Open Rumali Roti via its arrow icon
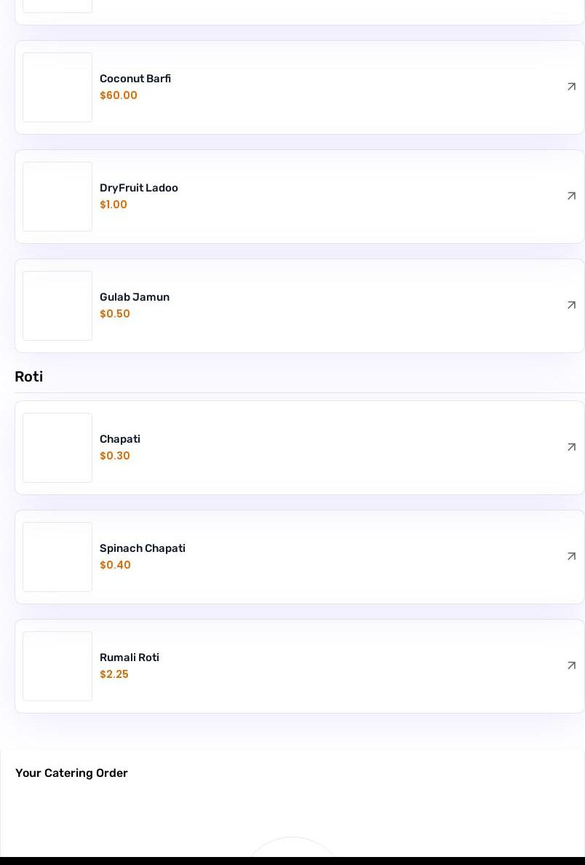The image size is (585, 865). coord(571,665)
